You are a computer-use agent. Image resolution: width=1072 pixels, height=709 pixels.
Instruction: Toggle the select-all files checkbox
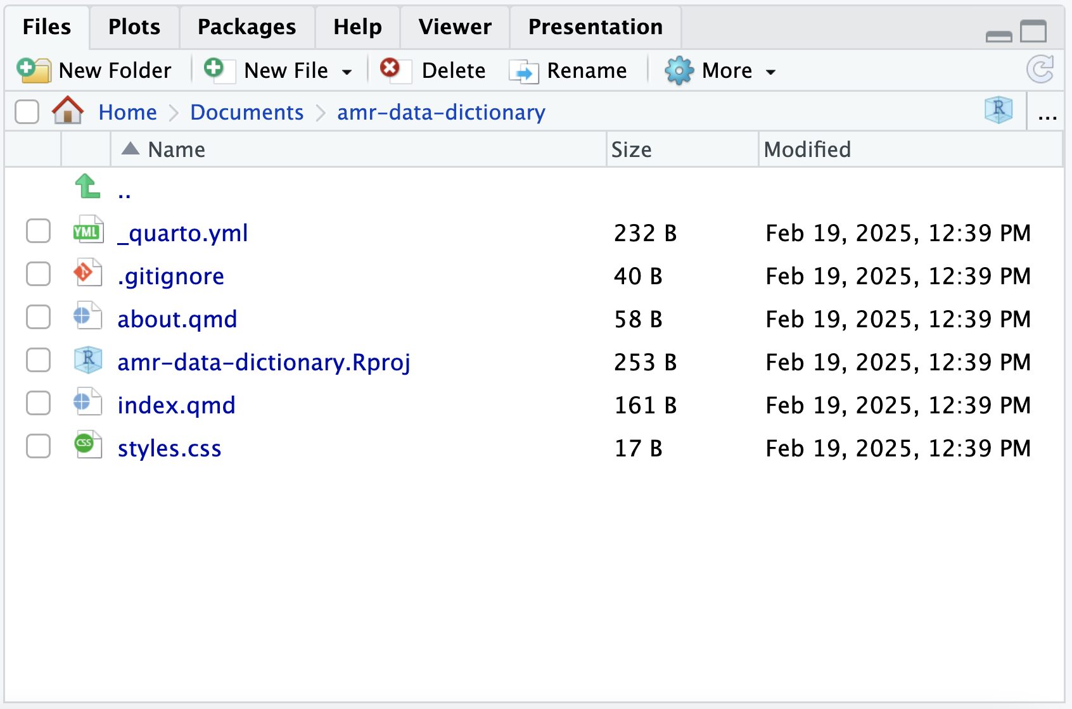tap(27, 112)
